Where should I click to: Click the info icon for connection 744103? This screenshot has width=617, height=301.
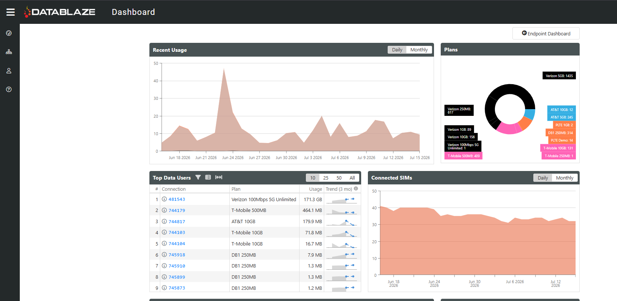coord(164,232)
